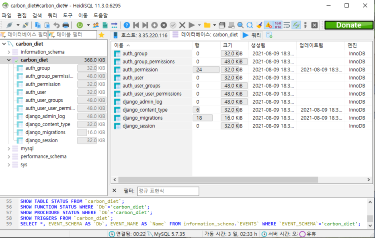The image size is (375, 238).
Task: Expand the mysql database node
Action: (9, 148)
